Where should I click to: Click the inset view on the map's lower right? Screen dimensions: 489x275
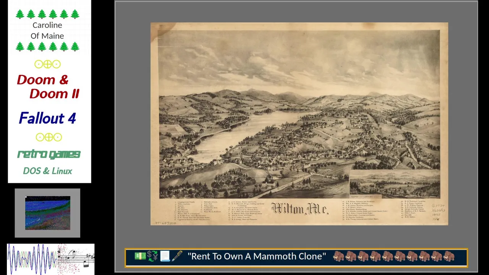(395, 184)
